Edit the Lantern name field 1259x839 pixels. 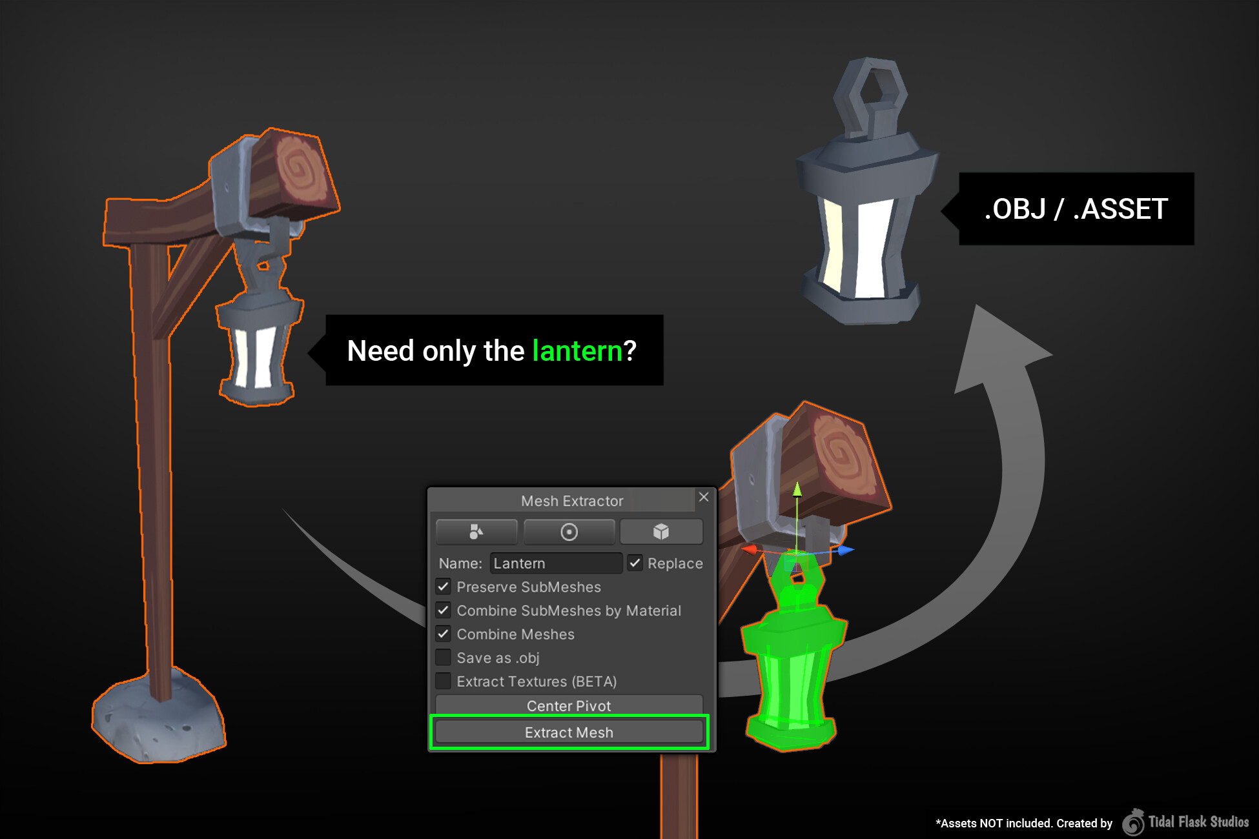click(555, 563)
